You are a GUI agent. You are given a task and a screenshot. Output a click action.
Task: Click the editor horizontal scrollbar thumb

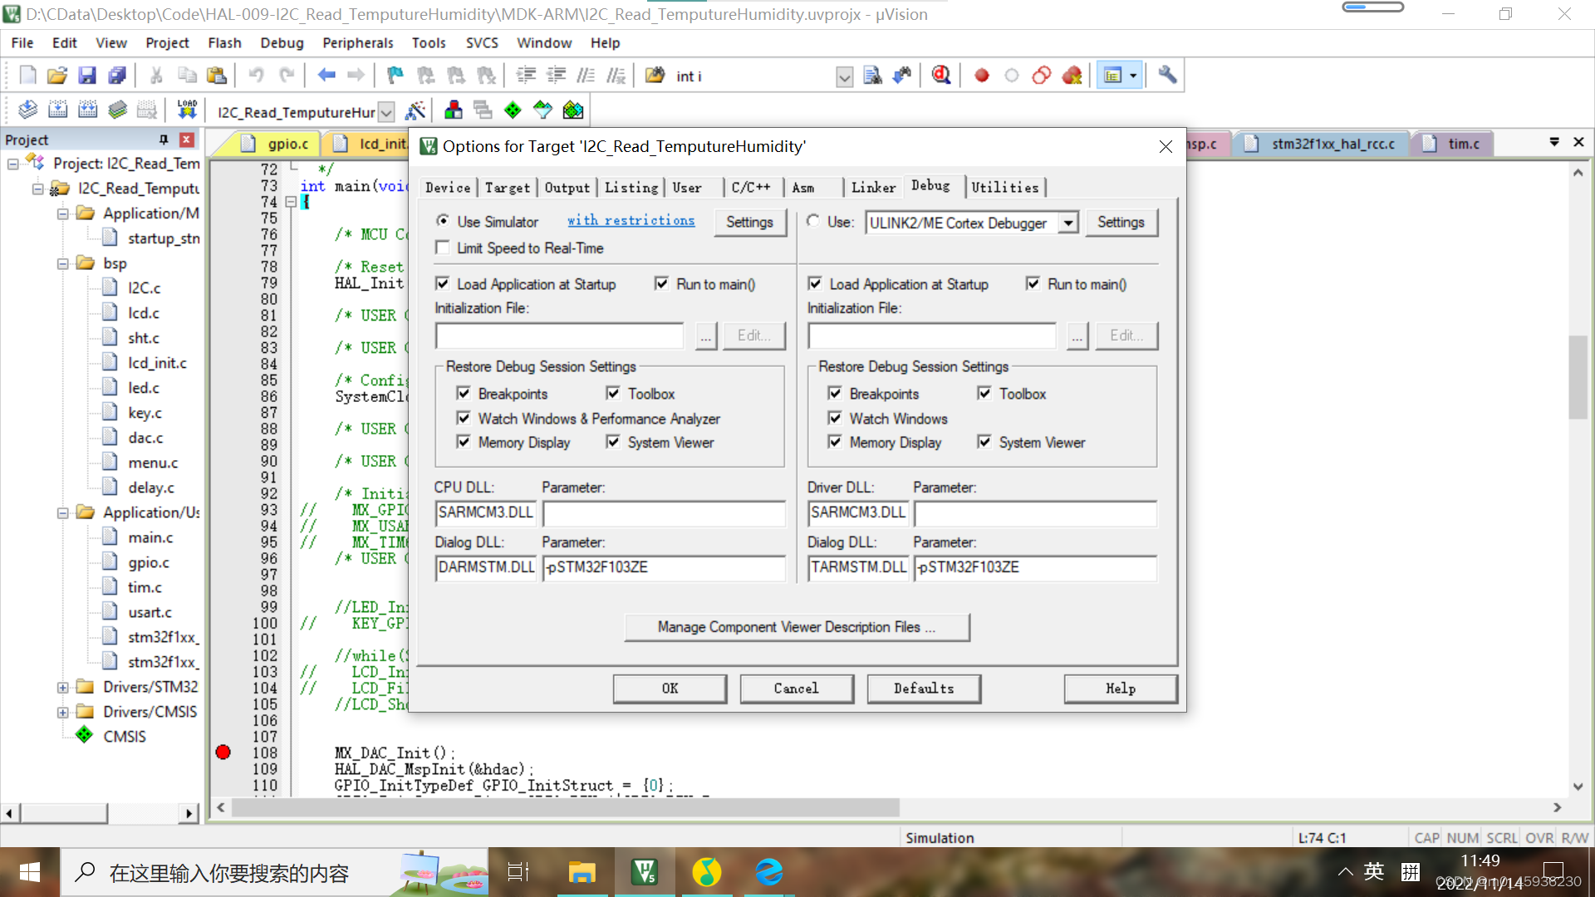pos(565,807)
